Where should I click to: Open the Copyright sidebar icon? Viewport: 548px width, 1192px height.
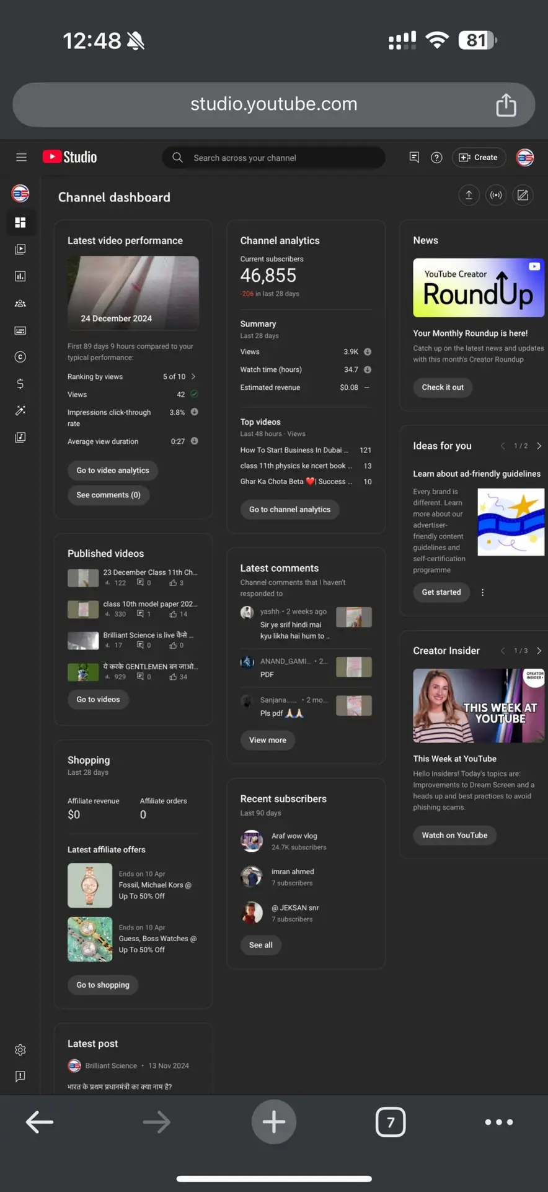coord(20,357)
